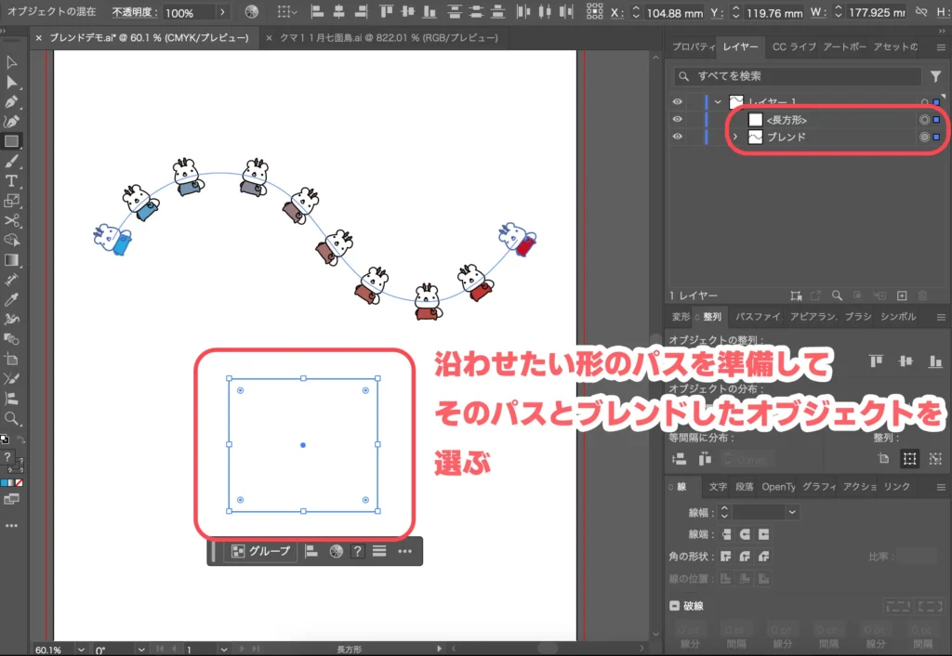Toggle visibility of the <長方形> layer
Viewport: 952px width, 656px height.
click(x=678, y=119)
